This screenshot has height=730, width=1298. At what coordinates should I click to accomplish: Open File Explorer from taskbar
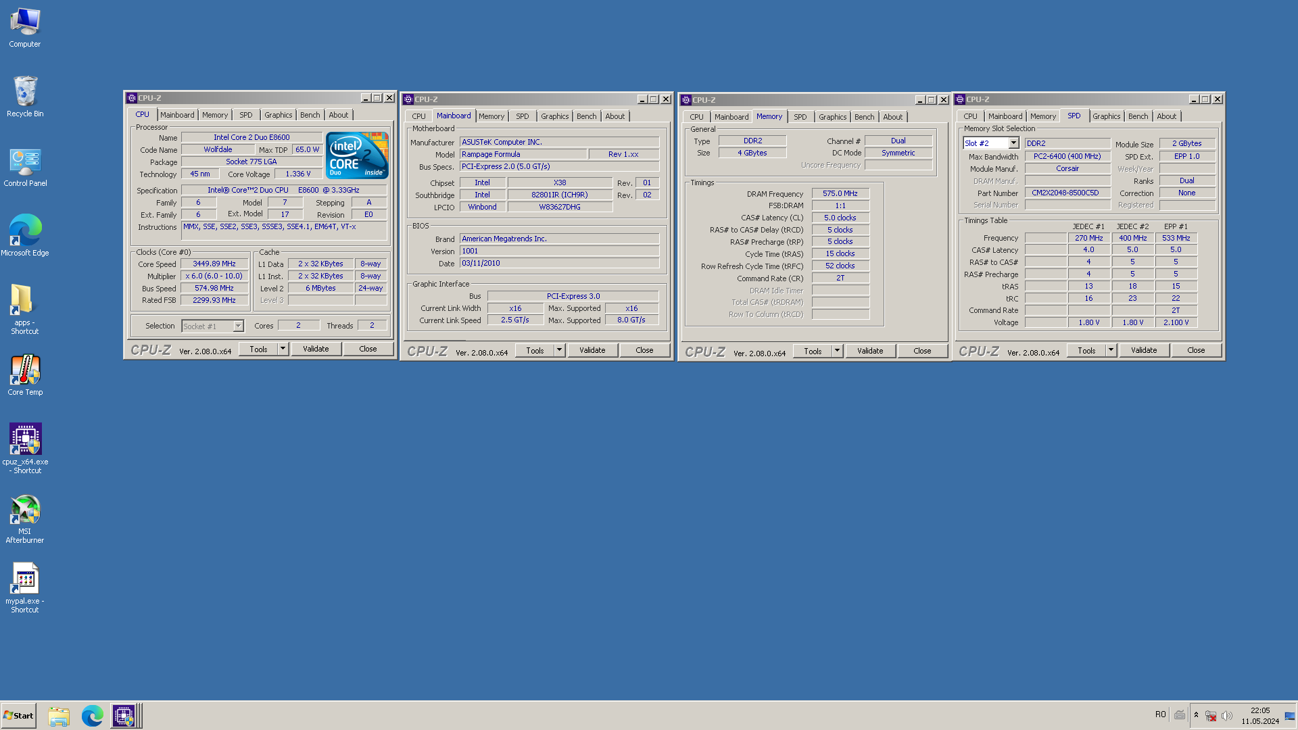pos(59,716)
